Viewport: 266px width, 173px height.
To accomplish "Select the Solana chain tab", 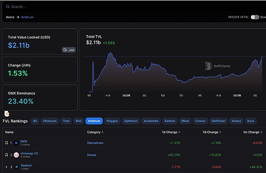I will (x=236, y=121).
